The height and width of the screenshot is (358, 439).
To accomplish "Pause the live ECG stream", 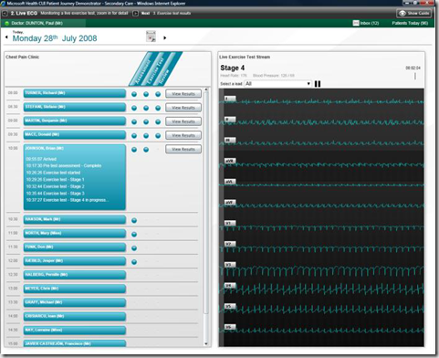I will (318, 84).
